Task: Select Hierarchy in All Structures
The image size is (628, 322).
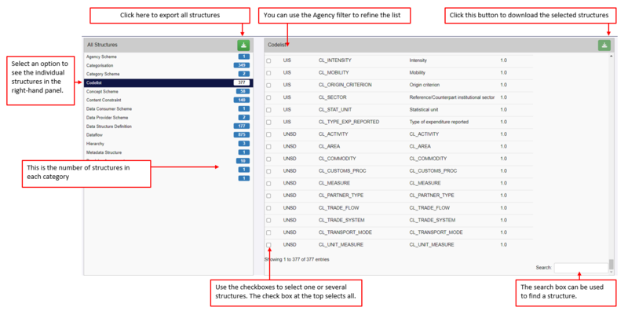Action: tap(168, 144)
